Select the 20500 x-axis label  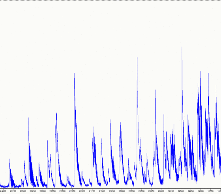pyautogui.click(x=141, y=191)
